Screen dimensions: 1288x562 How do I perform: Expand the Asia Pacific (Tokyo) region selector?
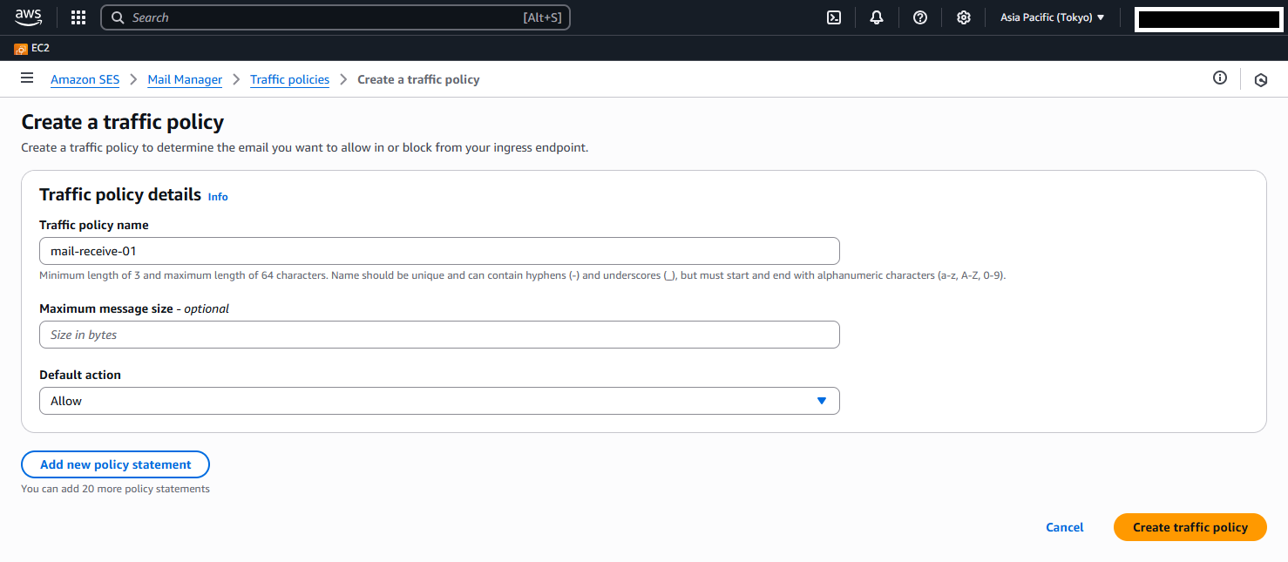tap(1052, 17)
